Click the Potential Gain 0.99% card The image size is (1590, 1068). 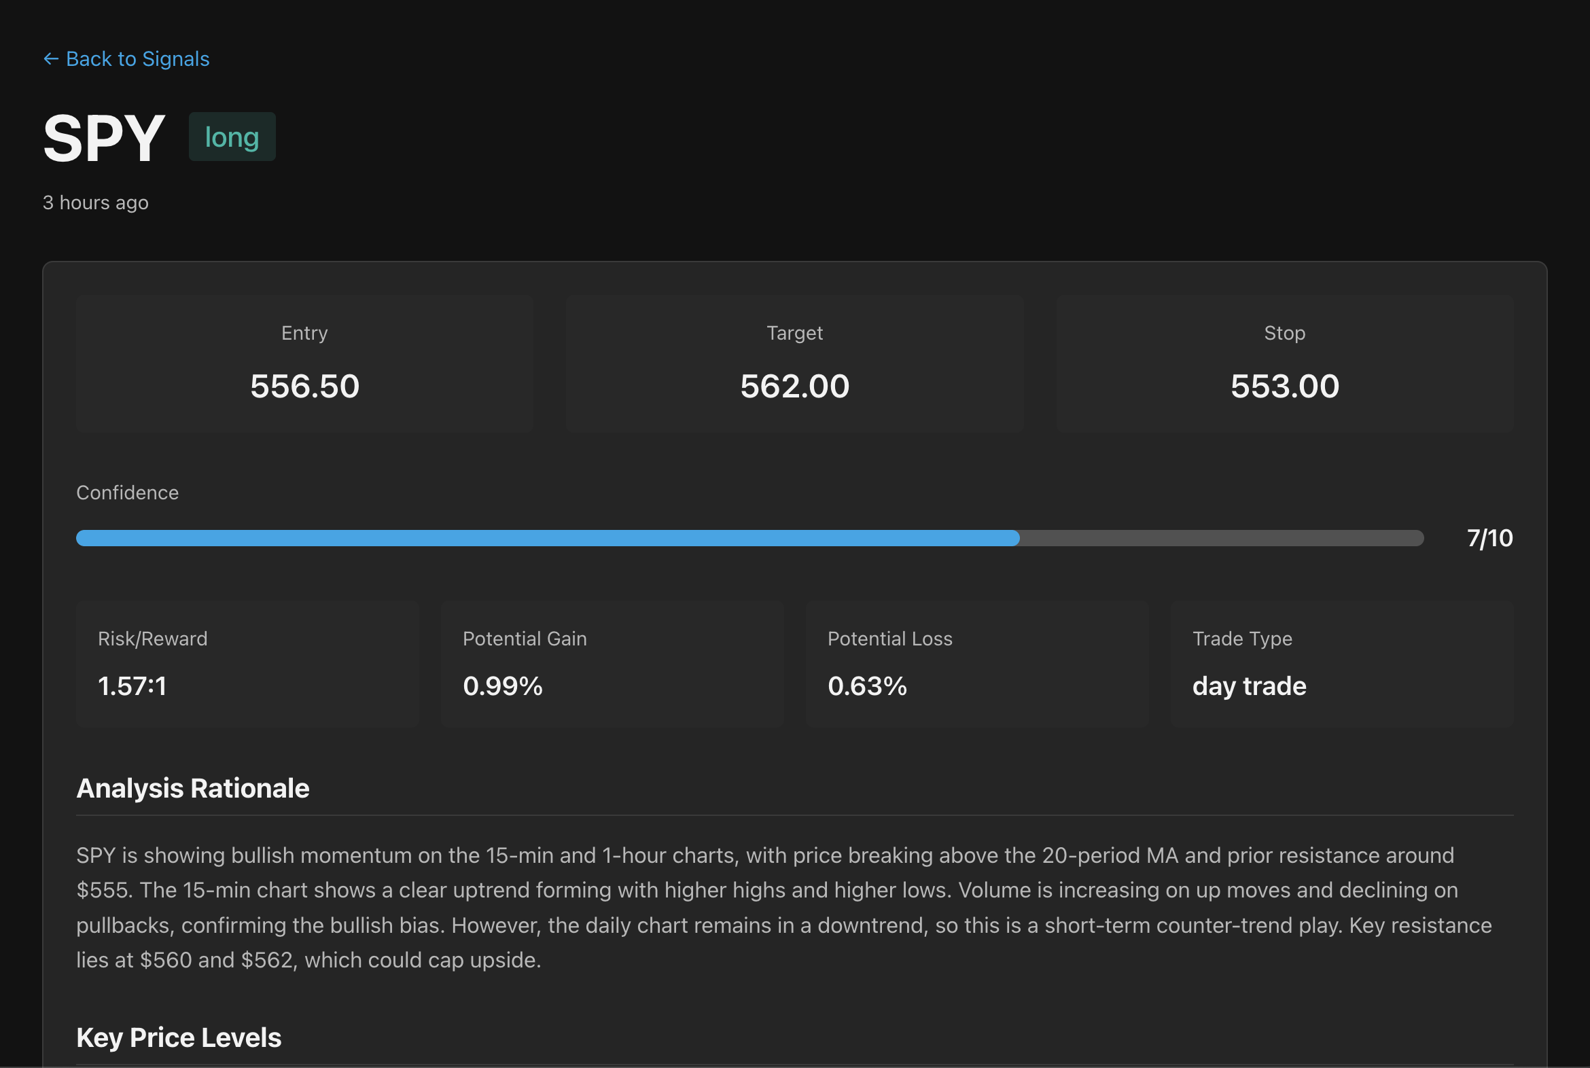click(612, 663)
